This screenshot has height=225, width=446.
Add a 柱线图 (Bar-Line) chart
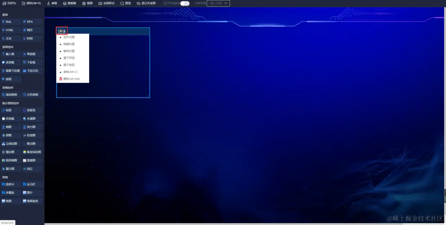point(32,135)
